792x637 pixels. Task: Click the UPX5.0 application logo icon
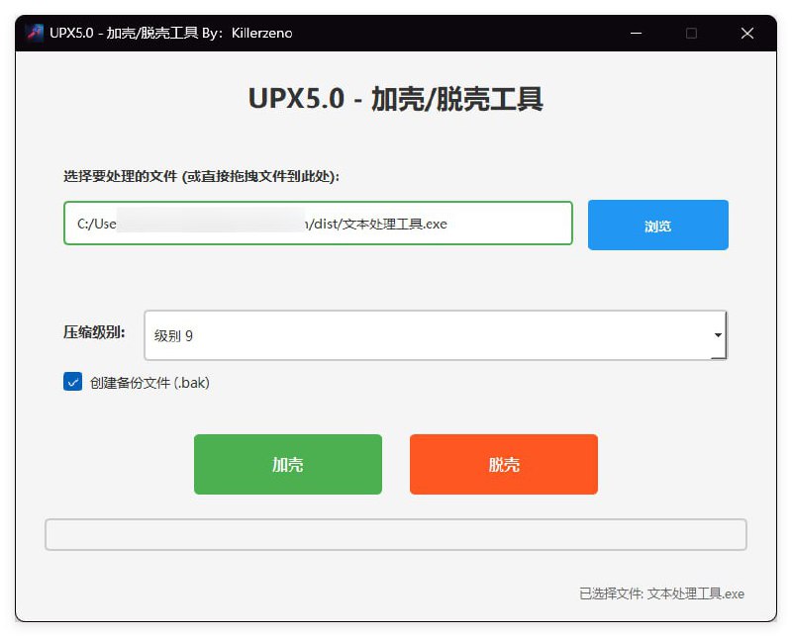[34, 33]
